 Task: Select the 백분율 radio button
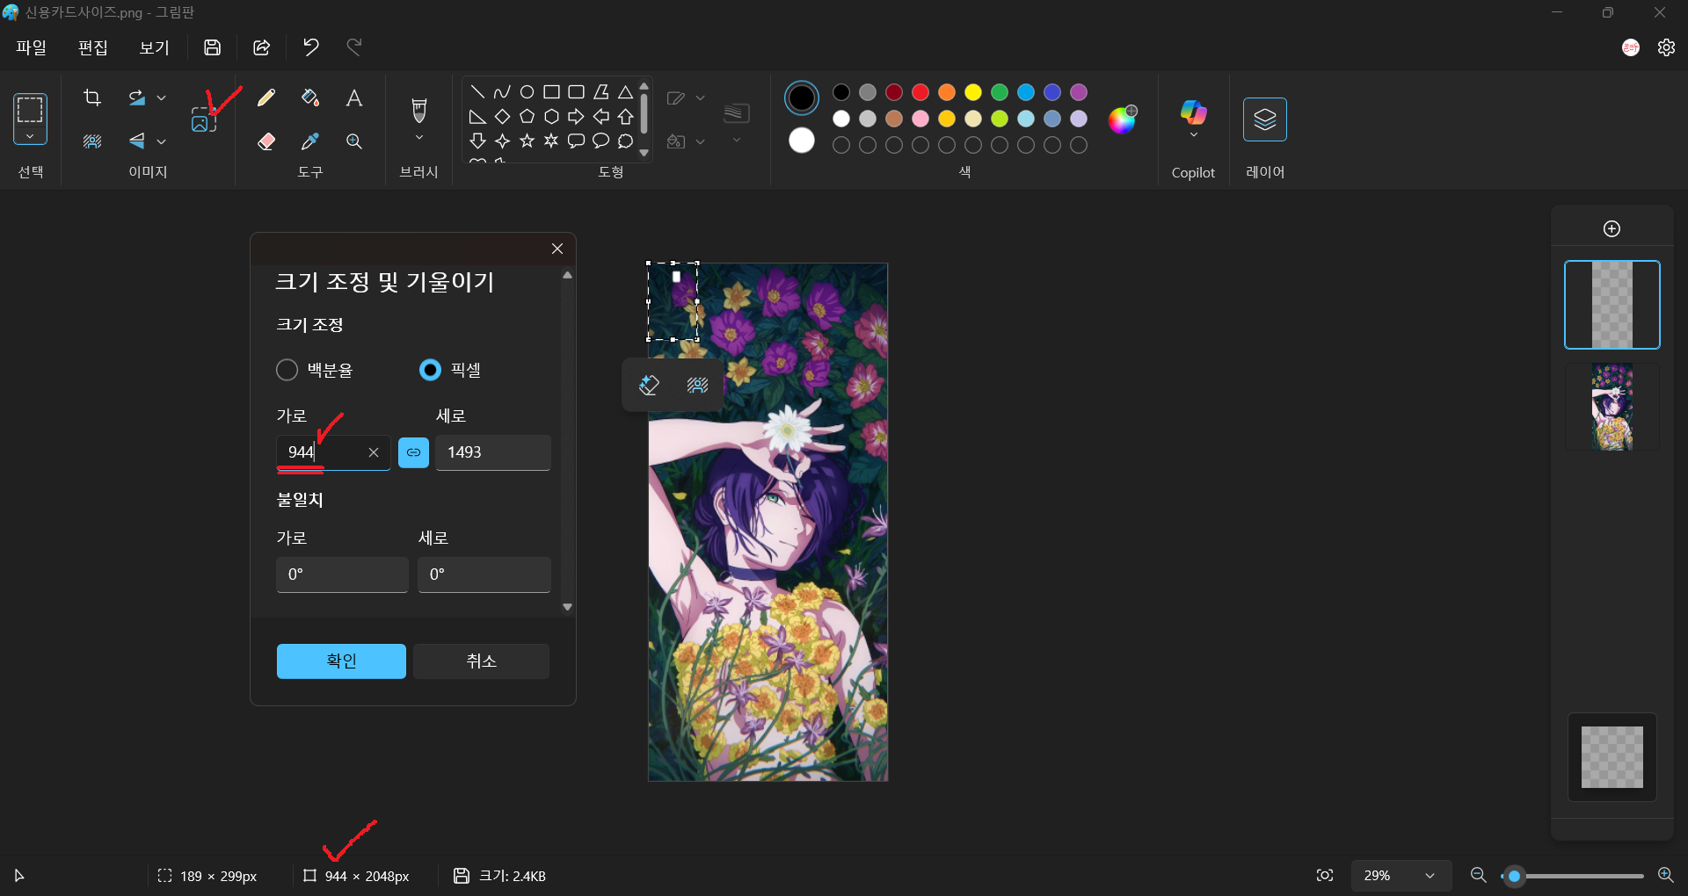point(287,370)
